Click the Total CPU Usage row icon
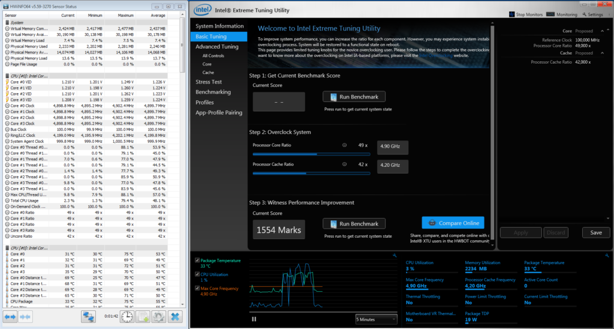Screen dimensions: 614x329 pos(7,201)
